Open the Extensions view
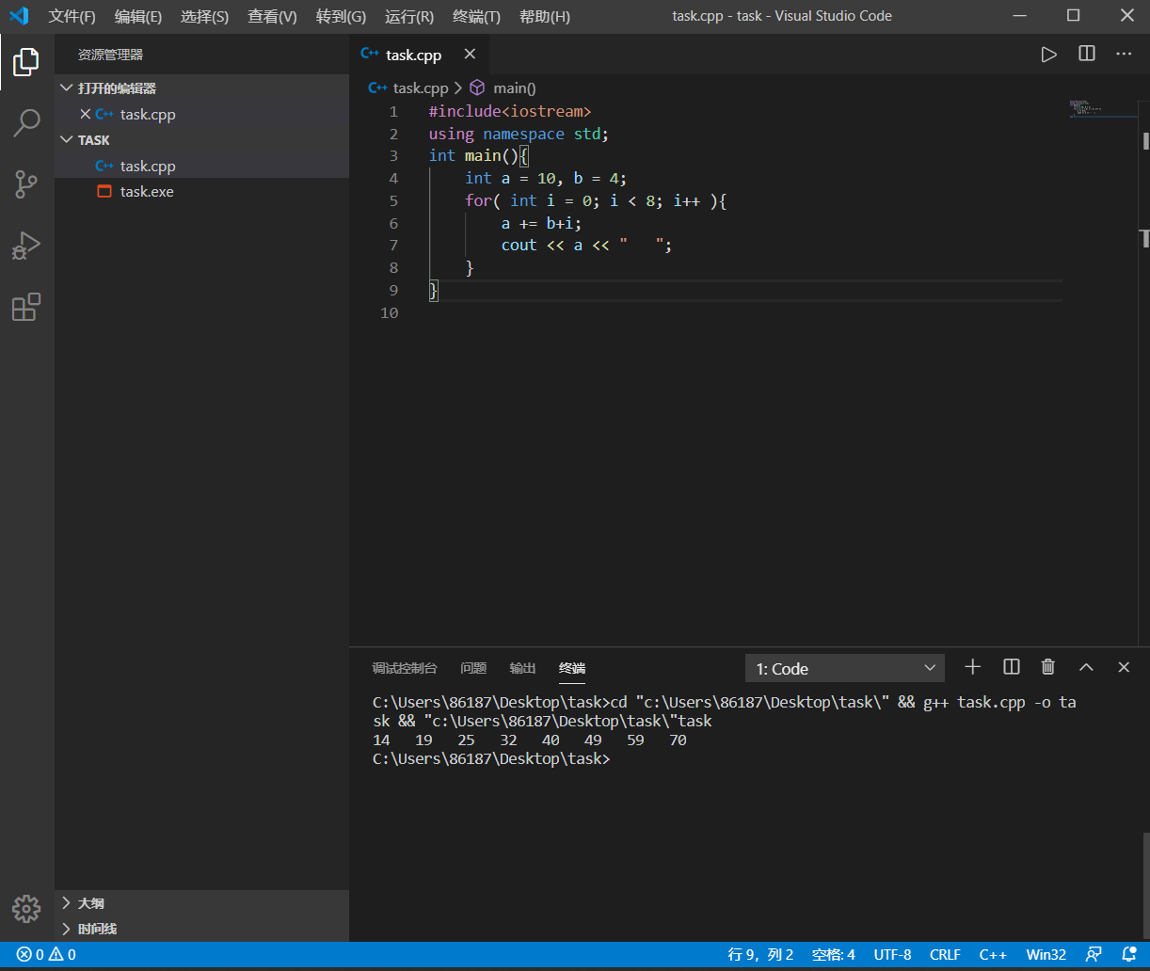 pyautogui.click(x=26, y=308)
